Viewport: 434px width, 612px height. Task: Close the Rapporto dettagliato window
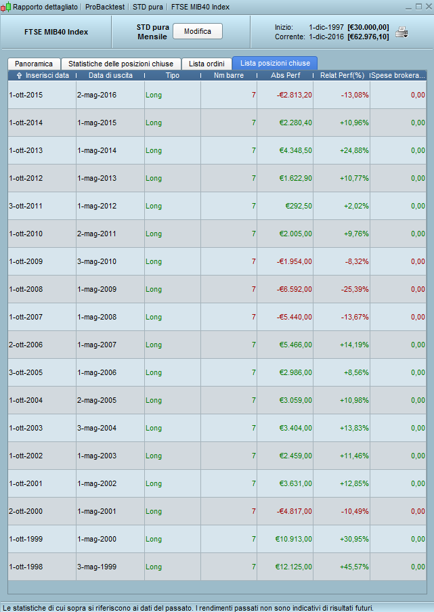pyautogui.click(x=429, y=7)
